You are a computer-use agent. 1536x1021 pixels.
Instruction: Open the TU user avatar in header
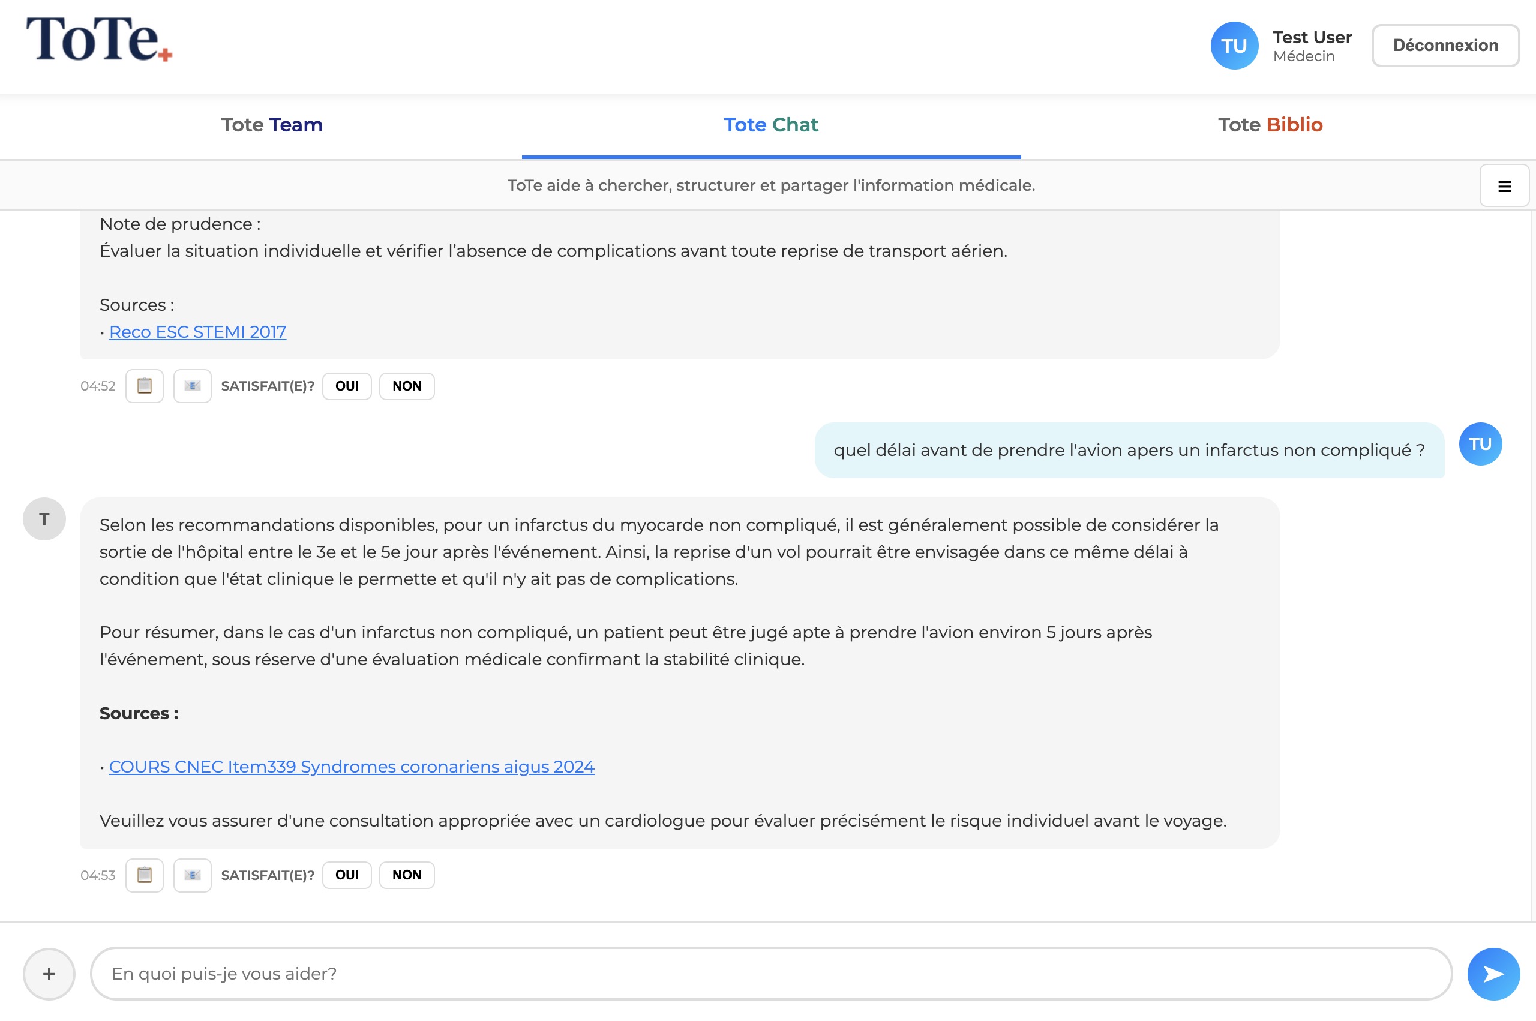(1234, 46)
